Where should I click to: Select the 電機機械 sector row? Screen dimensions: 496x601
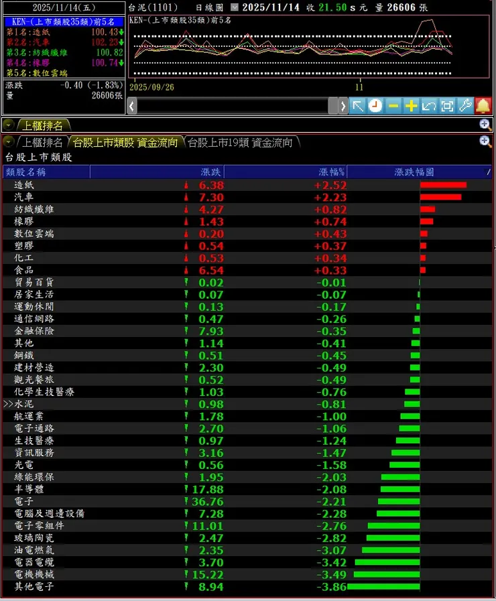point(247,575)
